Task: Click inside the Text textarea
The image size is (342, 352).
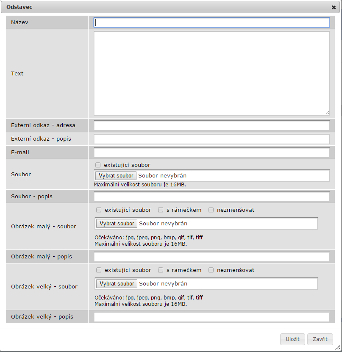Action: point(211,73)
